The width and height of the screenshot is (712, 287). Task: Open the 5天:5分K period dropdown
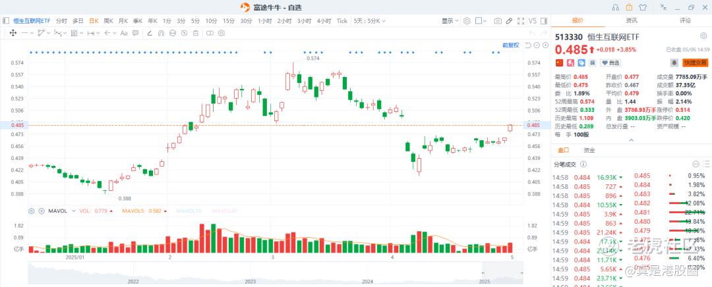pos(368,20)
